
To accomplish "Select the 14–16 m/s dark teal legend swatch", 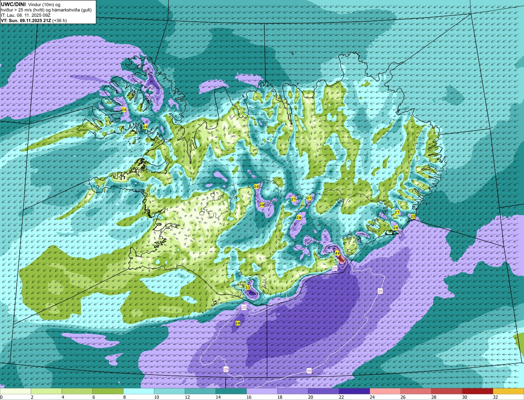I will (231, 391).
